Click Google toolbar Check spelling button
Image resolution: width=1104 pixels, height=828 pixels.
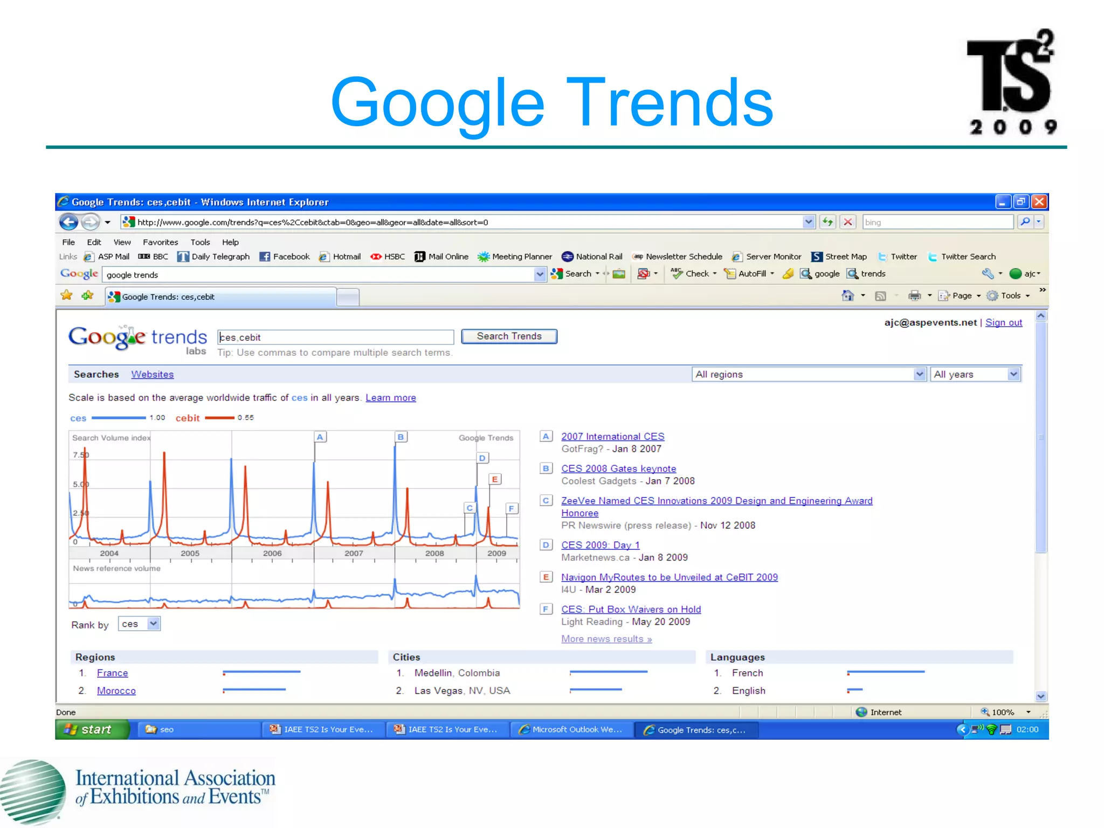coord(693,274)
